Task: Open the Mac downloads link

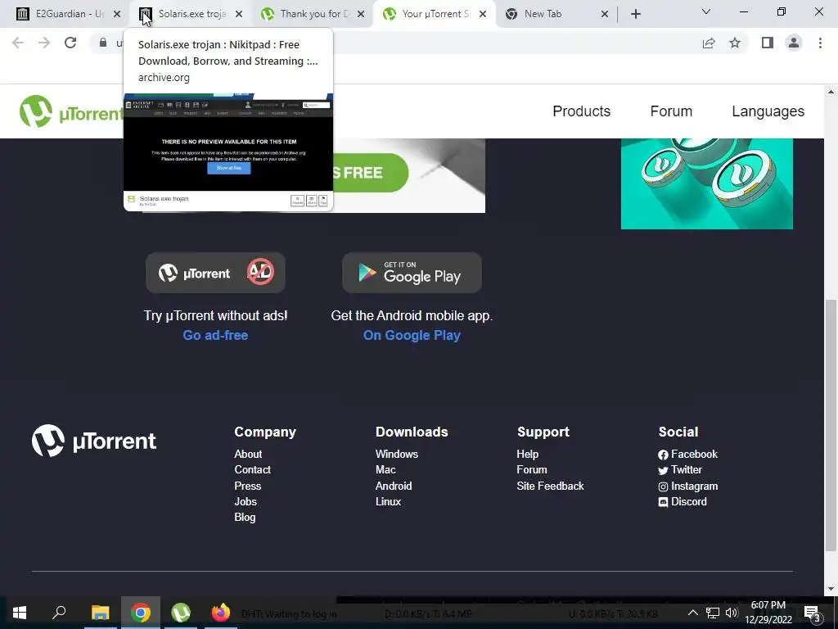Action: [385, 469]
